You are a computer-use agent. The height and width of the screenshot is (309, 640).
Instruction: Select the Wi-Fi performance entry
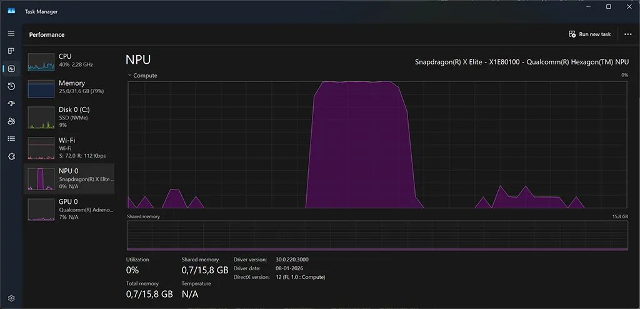tap(69, 148)
